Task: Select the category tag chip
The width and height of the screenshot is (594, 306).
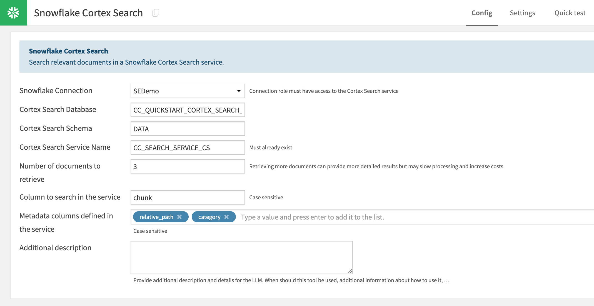Action: pos(214,217)
